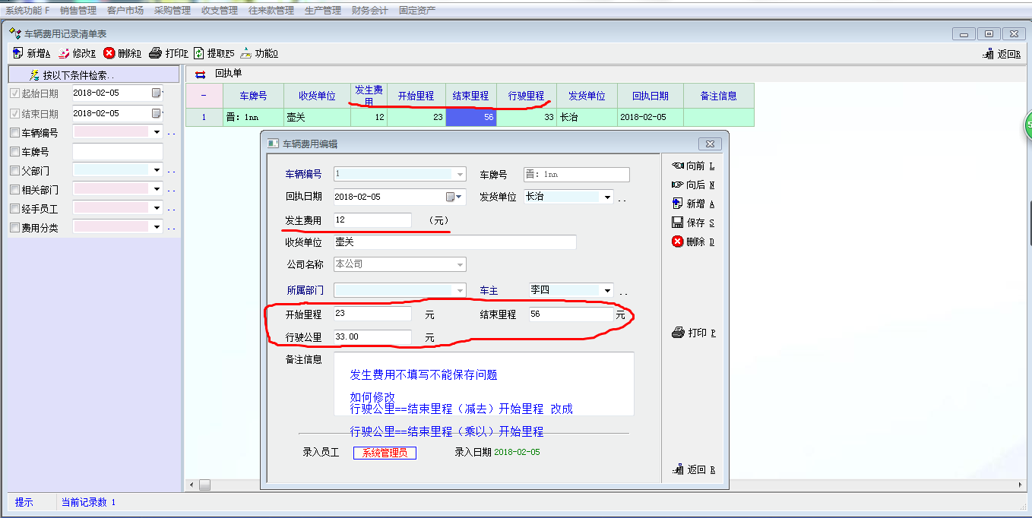Click the 打印 printer icon in main toolbar

pos(155,53)
